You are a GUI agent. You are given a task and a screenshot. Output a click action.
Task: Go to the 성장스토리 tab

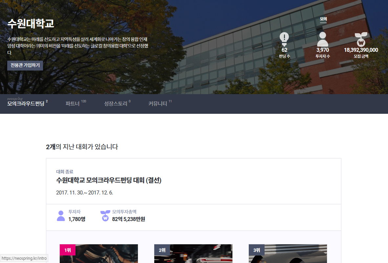(x=116, y=104)
